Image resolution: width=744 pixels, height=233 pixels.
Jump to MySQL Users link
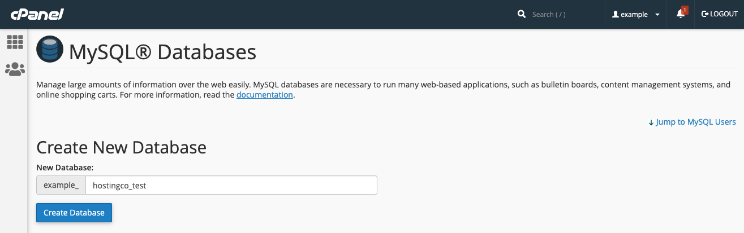696,122
